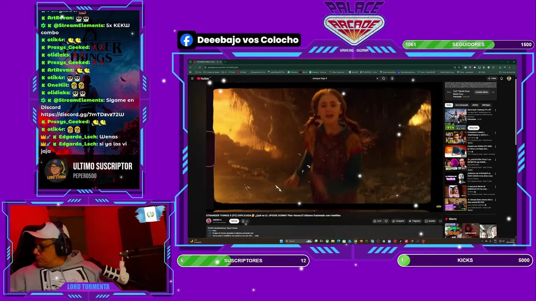Screen dimensions: 536x301
Task: Start voice search with the microphone icon
Action: [392, 78]
